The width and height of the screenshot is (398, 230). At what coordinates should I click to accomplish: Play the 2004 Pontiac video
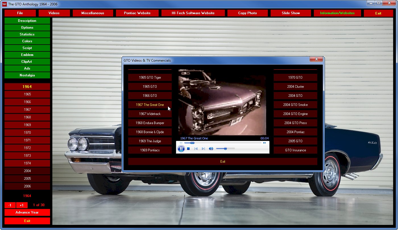tap(295, 132)
